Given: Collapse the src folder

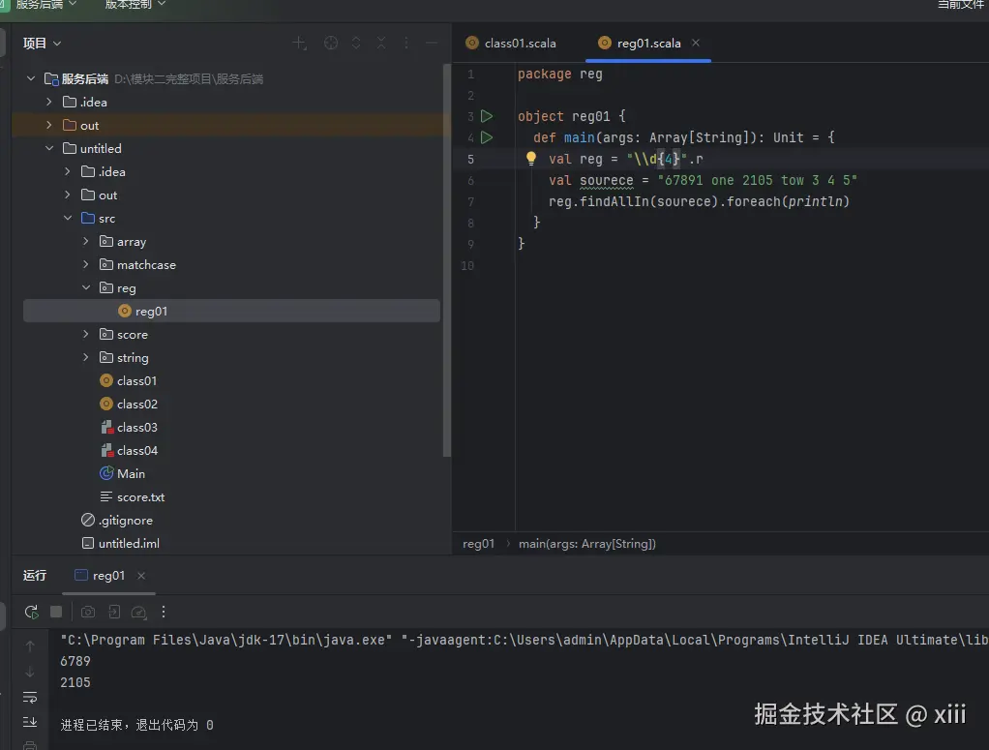Looking at the screenshot, I should [x=68, y=219].
